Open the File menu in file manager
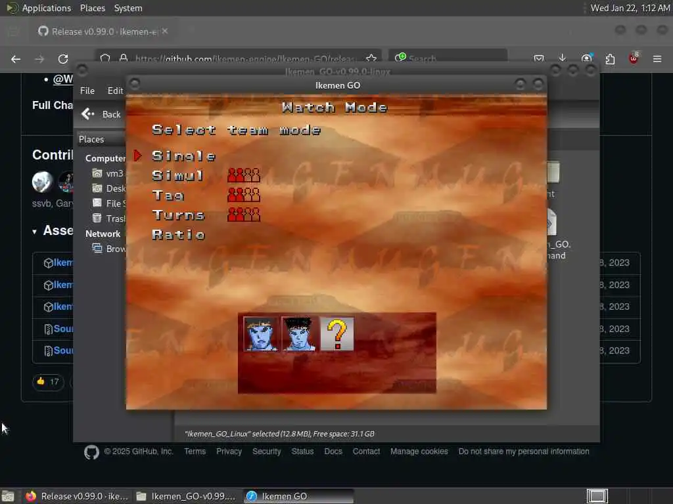Screen dimensions: 673x504 pos(87,91)
